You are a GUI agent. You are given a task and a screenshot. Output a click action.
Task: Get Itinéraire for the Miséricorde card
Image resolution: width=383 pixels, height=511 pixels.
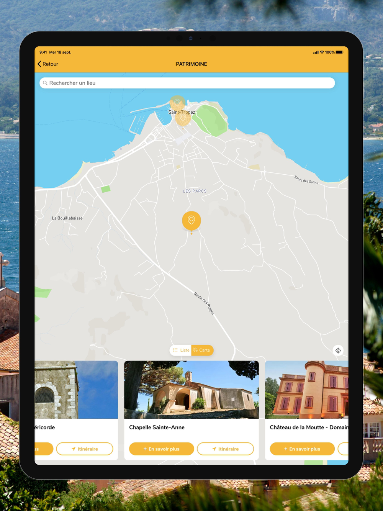(85, 449)
